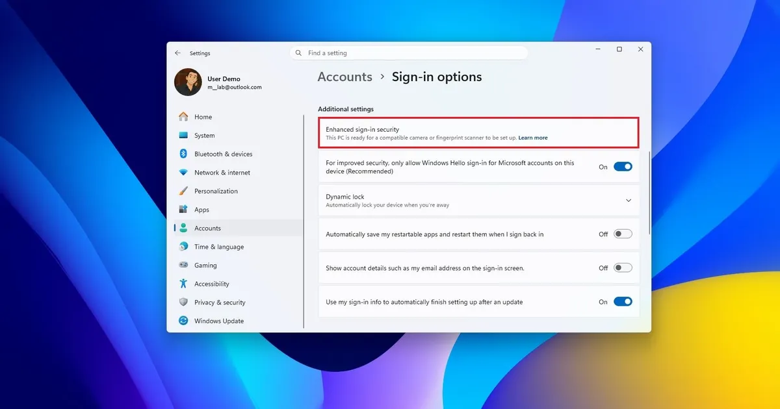Screen dimensions: 780x409
Task: Click the Personalization paintbrush icon
Action: point(183,191)
